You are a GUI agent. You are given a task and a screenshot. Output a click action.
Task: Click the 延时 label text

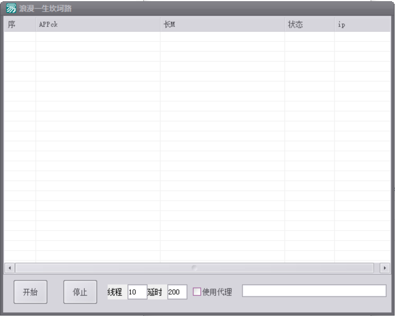coord(155,292)
